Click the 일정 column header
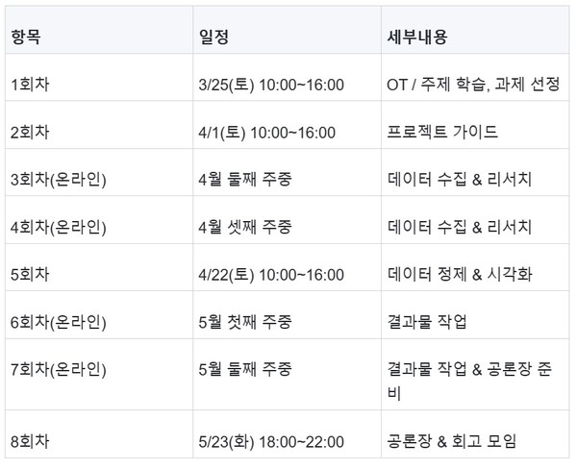This screenshot has height=469, width=577. (x=213, y=37)
